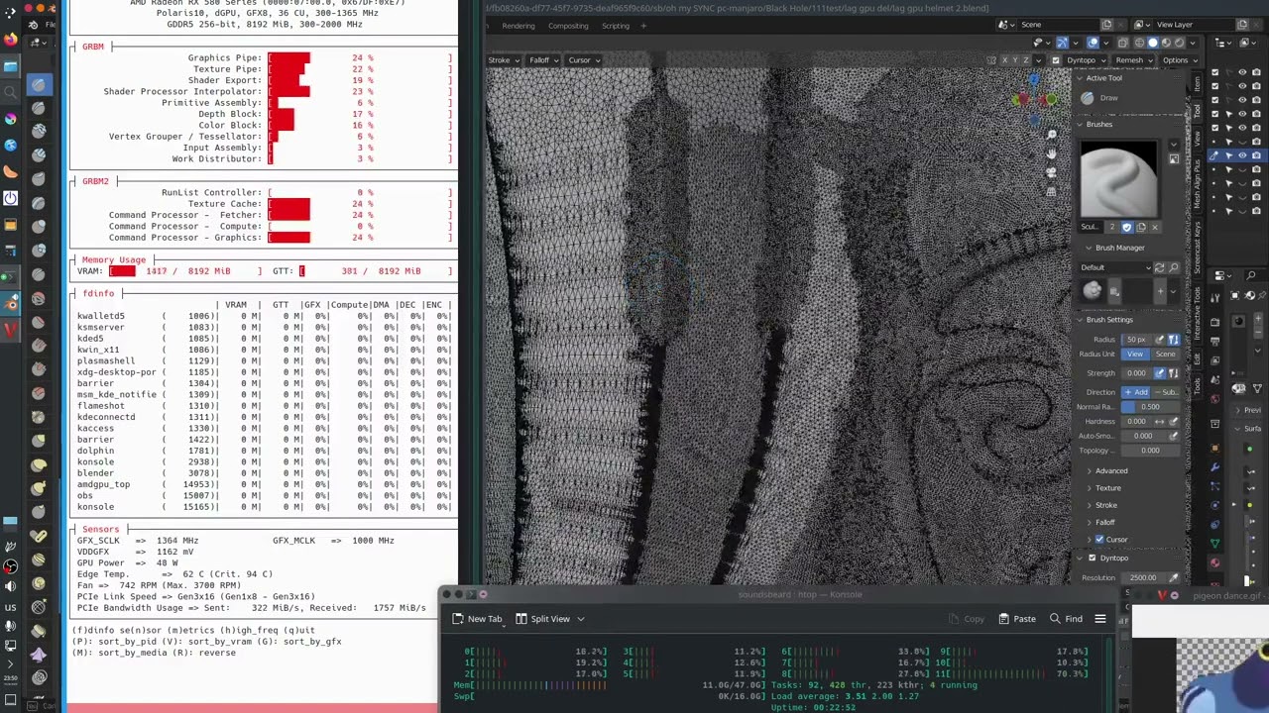Open the Default brush library dropdown
This screenshot has width=1269, height=713.
pos(1115,267)
